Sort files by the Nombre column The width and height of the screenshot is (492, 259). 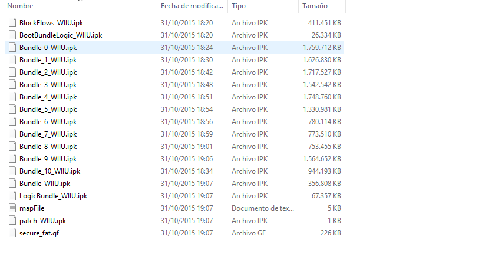(x=21, y=6)
